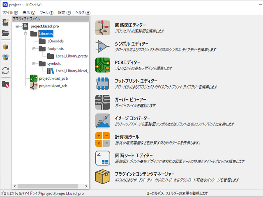Select the symbols tree item label
The image size is (263, 197).
[x=54, y=64]
